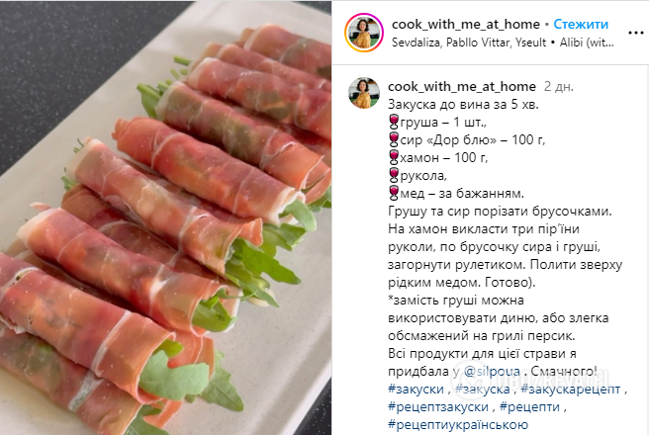Open the #рецептзакуски hashtag

(x=438, y=407)
